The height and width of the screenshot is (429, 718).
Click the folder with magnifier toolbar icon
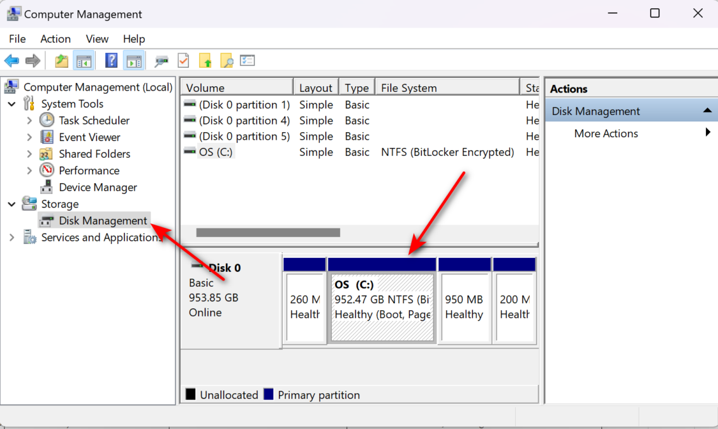coord(227,60)
